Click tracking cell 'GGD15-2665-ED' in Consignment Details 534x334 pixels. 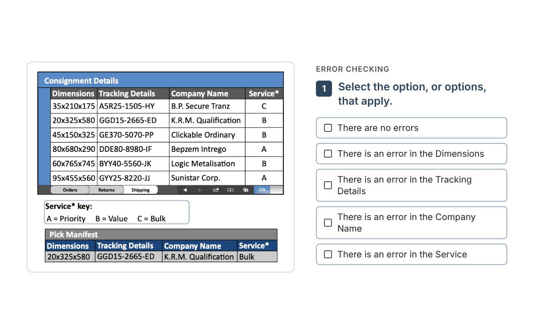point(133,120)
